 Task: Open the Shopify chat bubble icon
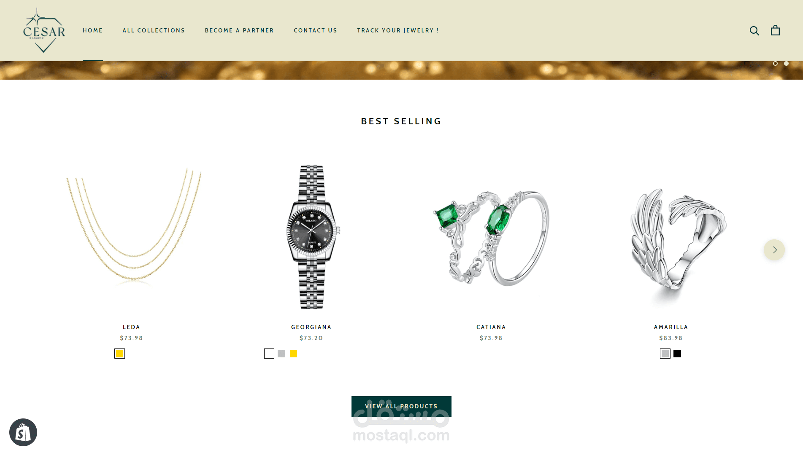point(23,432)
